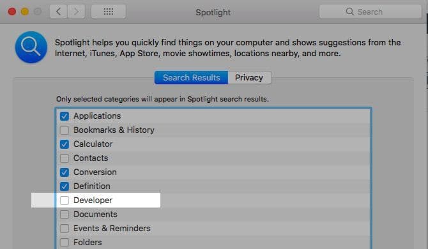Screen dimensions: 428x249
Task: Minimize the Spotlight window with yellow button
Action: coord(25,11)
